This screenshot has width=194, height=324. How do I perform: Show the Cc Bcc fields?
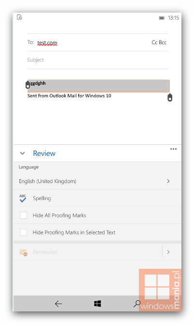coord(159,42)
